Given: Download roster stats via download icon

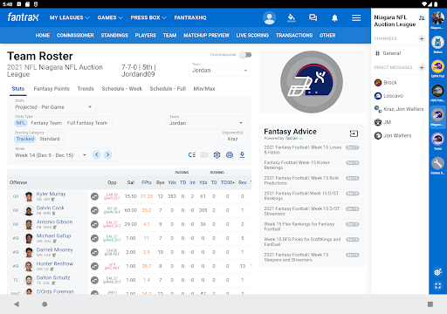Looking at the screenshot, I should coord(242,155).
